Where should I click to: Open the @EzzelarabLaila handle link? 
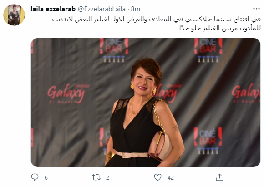click(x=102, y=9)
